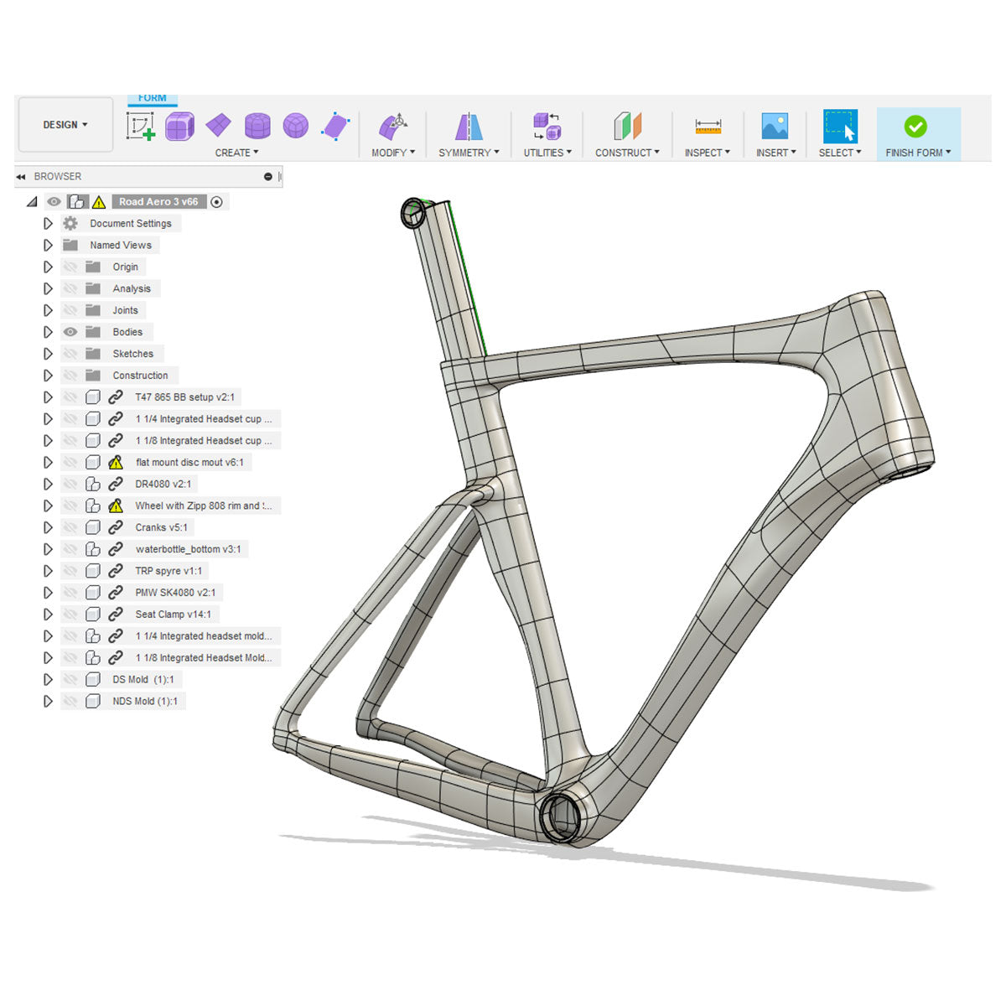The height and width of the screenshot is (1006, 1006).
Task: Open the Inspect menu
Action: point(708,153)
